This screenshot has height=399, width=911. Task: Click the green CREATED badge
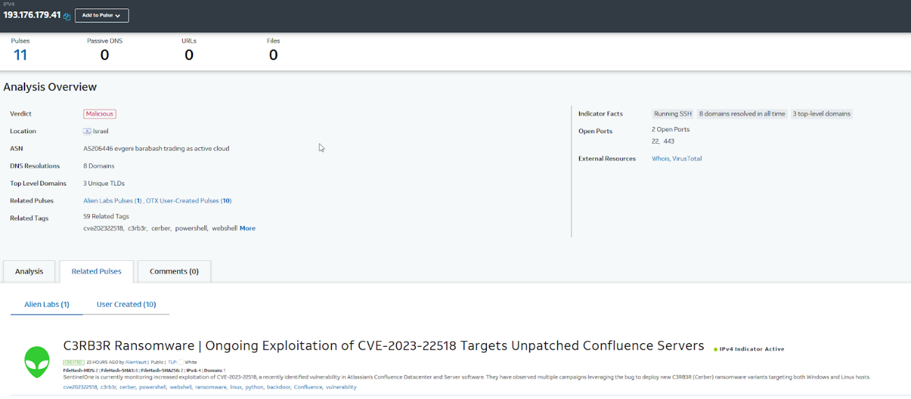[73, 363]
